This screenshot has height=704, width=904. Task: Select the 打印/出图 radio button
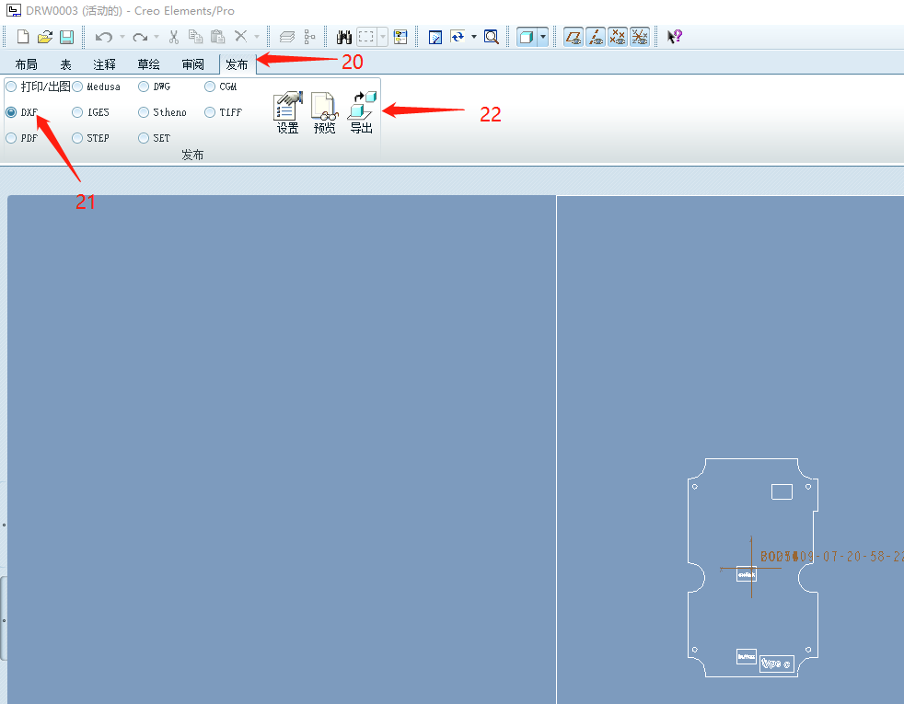tap(11, 87)
